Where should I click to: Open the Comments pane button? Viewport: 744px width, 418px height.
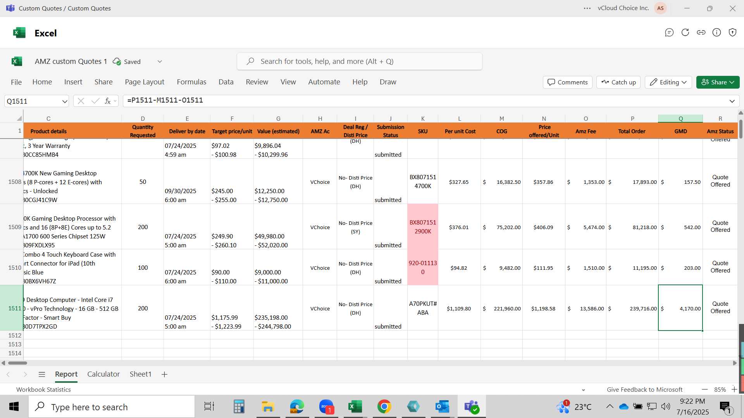(568, 82)
